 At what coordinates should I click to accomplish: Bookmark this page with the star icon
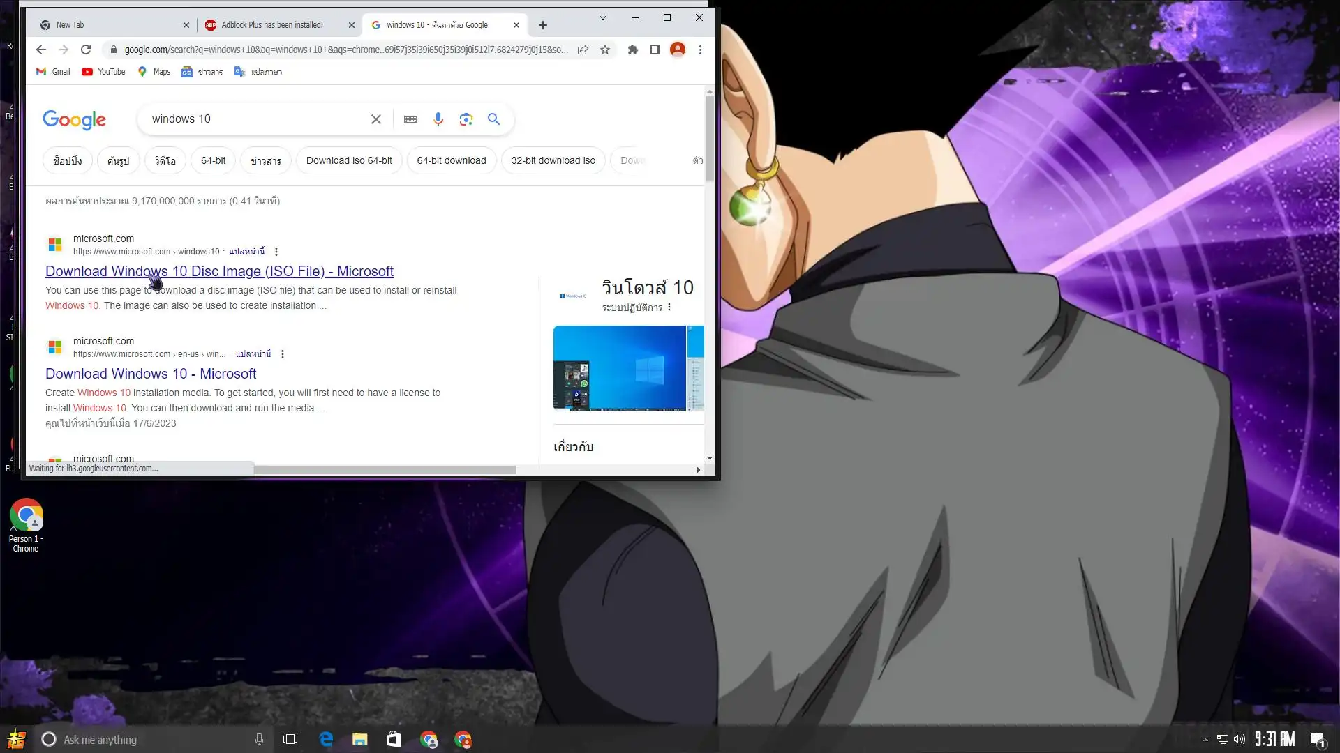click(605, 50)
